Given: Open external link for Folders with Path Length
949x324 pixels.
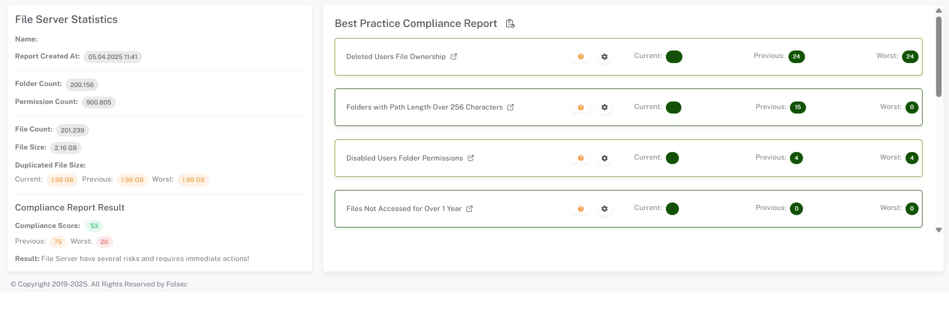Looking at the screenshot, I should (510, 107).
